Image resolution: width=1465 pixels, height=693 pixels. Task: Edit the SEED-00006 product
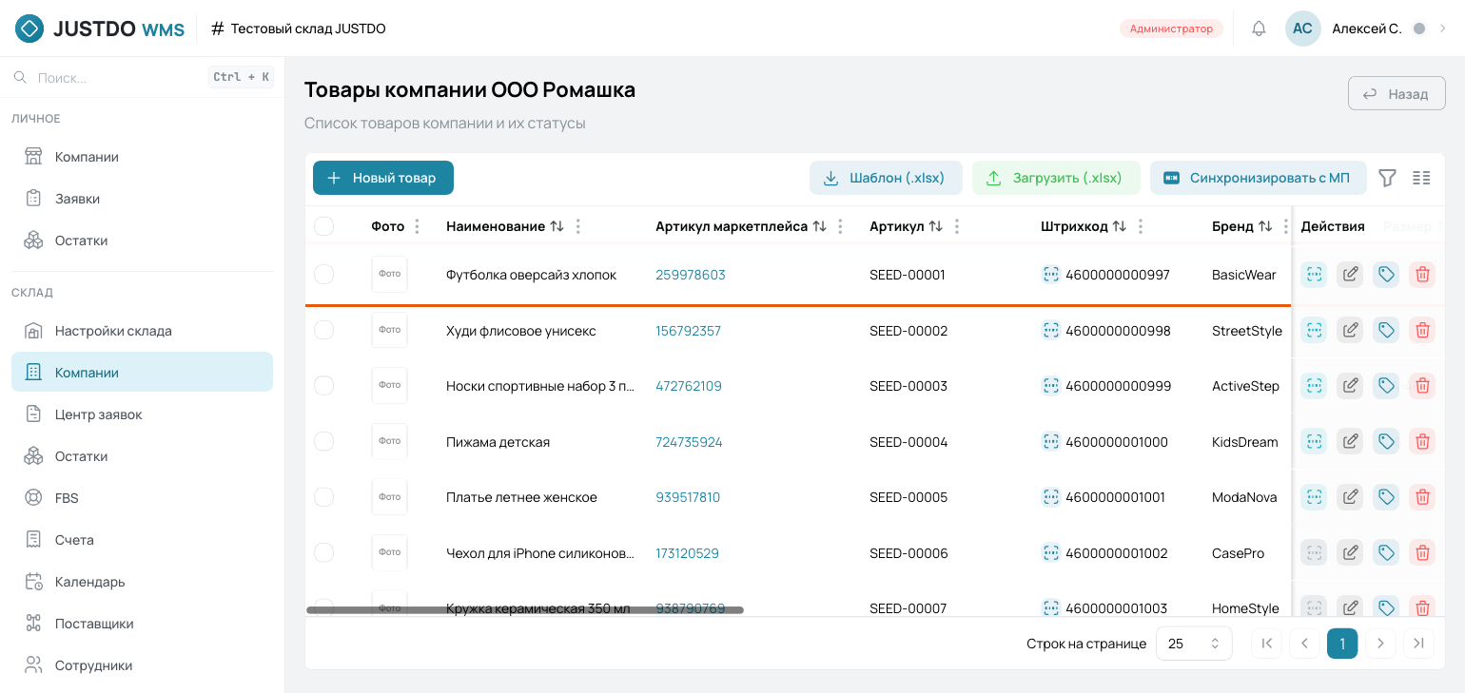[x=1350, y=553]
